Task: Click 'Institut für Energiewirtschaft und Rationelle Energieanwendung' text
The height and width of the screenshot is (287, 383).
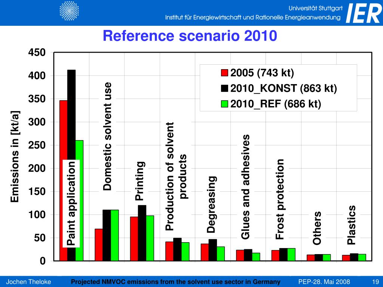Action: coord(253,17)
